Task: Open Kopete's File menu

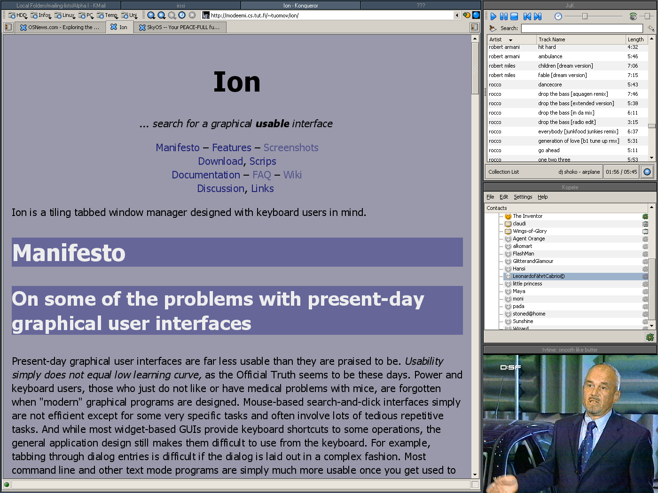Action: (490, 197)
